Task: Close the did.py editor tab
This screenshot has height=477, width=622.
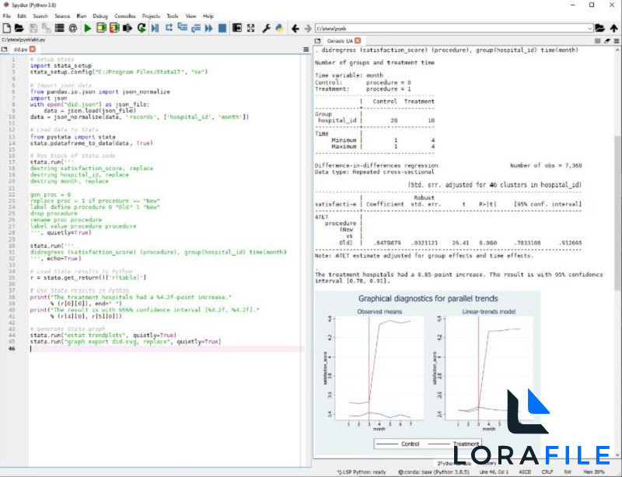Action: [33, 49]
